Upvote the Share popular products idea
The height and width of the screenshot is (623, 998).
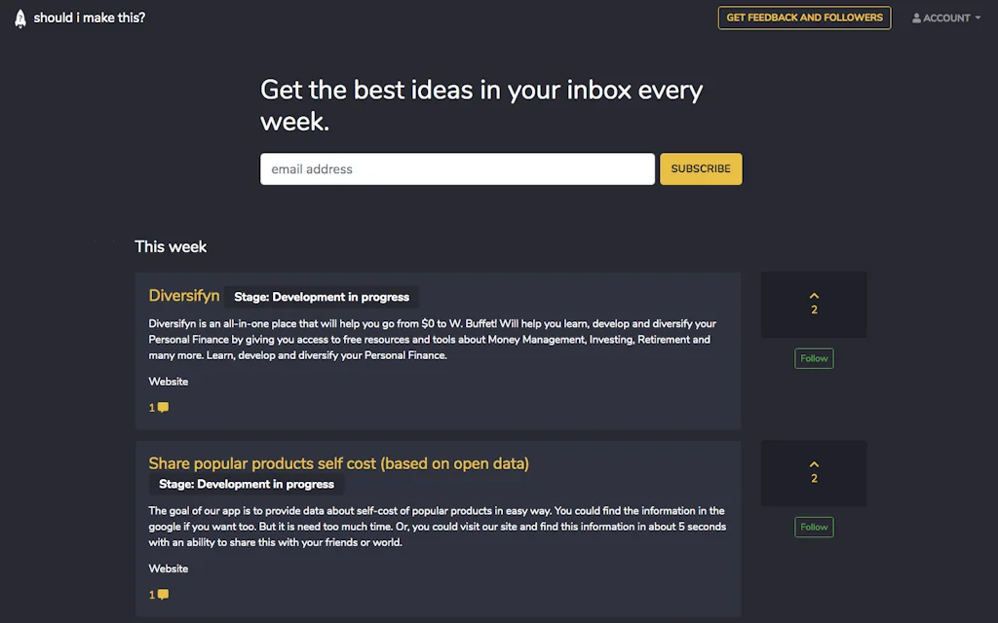pyautogui.click(x=814, y=464)
